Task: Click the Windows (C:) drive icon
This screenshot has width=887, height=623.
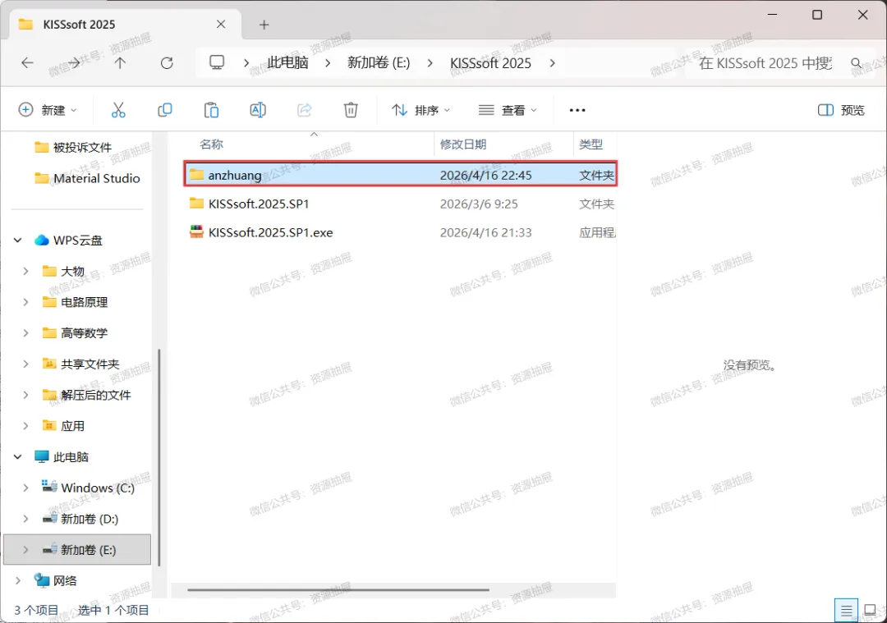Action: click(49, 487)
